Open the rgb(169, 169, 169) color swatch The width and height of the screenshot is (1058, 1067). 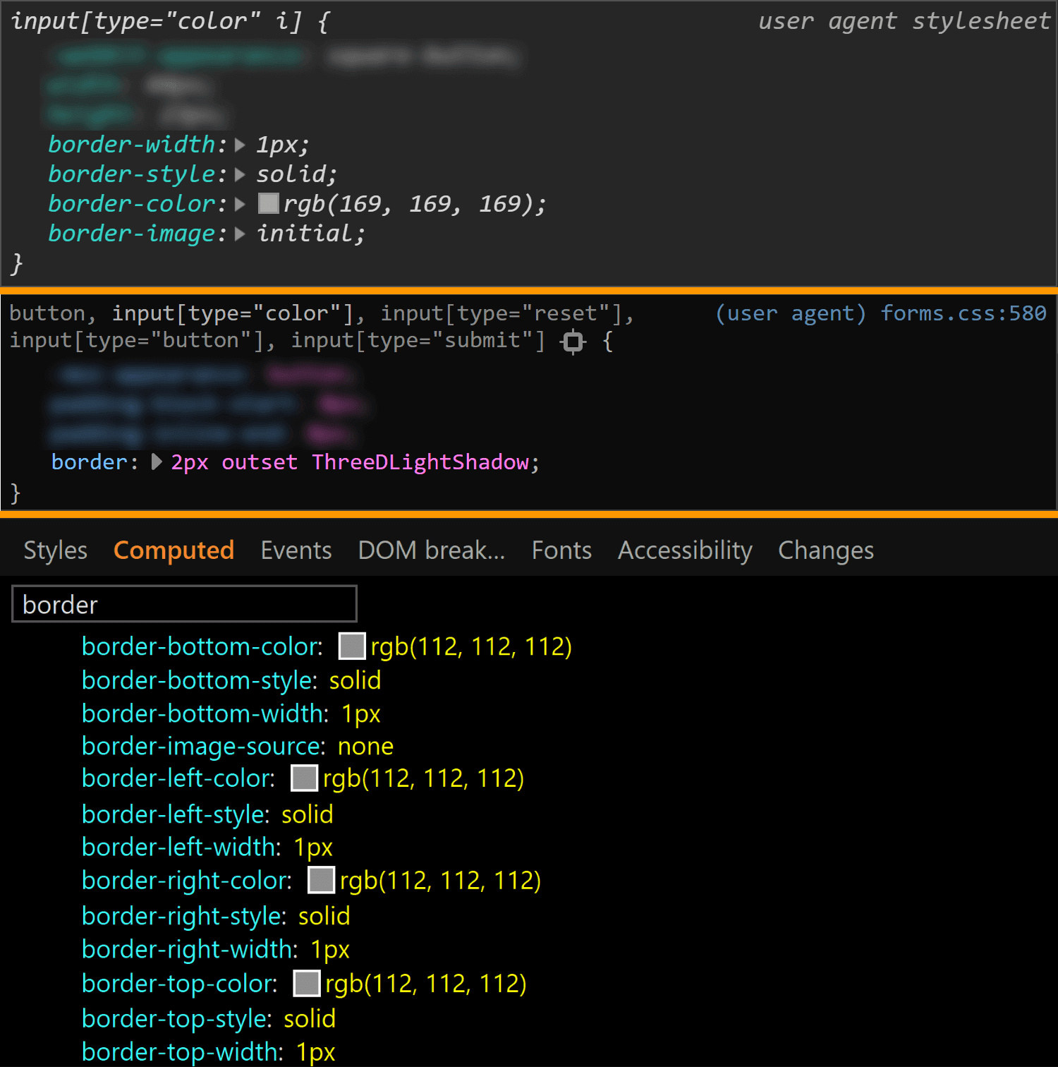[x=269, y=204]
